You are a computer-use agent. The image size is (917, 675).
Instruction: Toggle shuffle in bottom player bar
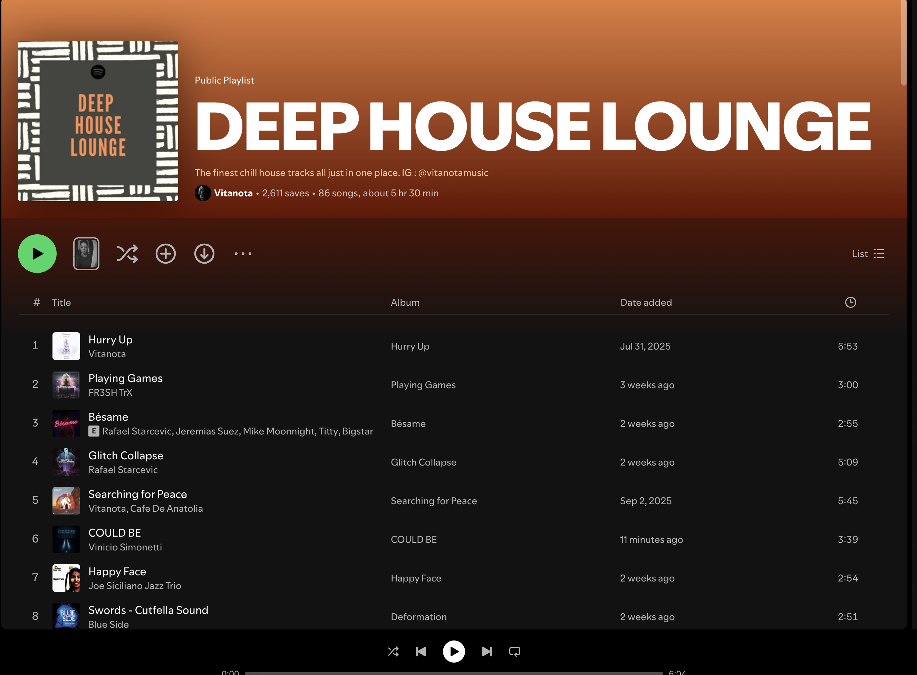pyautogui.click(x=393, y=651)
